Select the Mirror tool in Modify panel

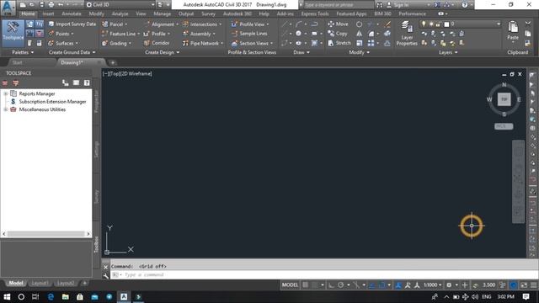pyautogui.click(x=359, y=34)
